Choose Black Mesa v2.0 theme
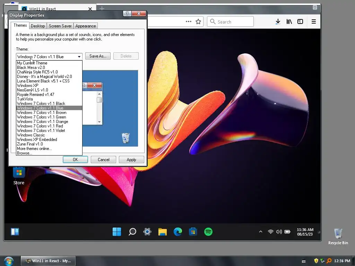355x266 pixels. click(x=49, y=68)
